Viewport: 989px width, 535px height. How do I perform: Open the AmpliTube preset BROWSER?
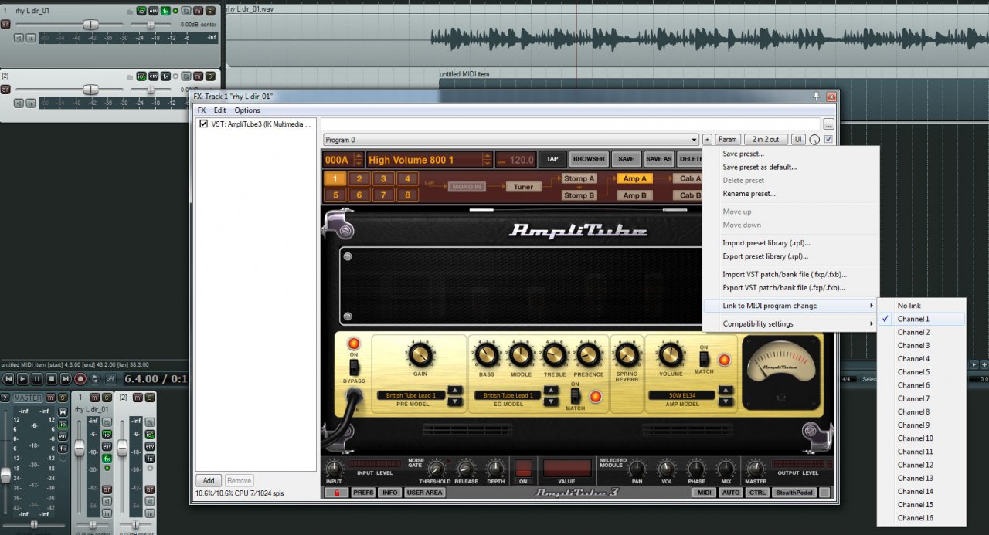coord(589,160)
